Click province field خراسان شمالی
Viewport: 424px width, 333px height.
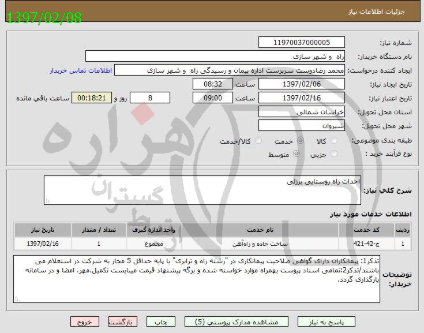302,111
